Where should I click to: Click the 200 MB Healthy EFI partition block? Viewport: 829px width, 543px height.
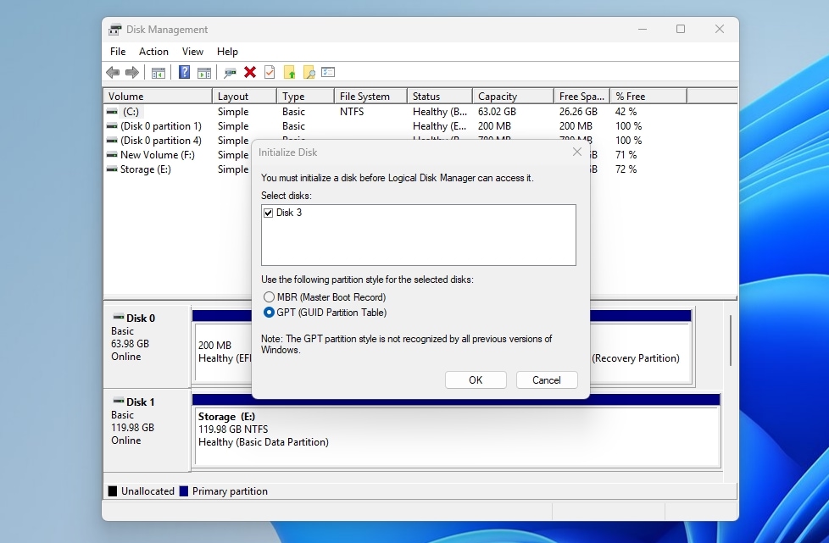pyautogui.click(x=223, y=352)
